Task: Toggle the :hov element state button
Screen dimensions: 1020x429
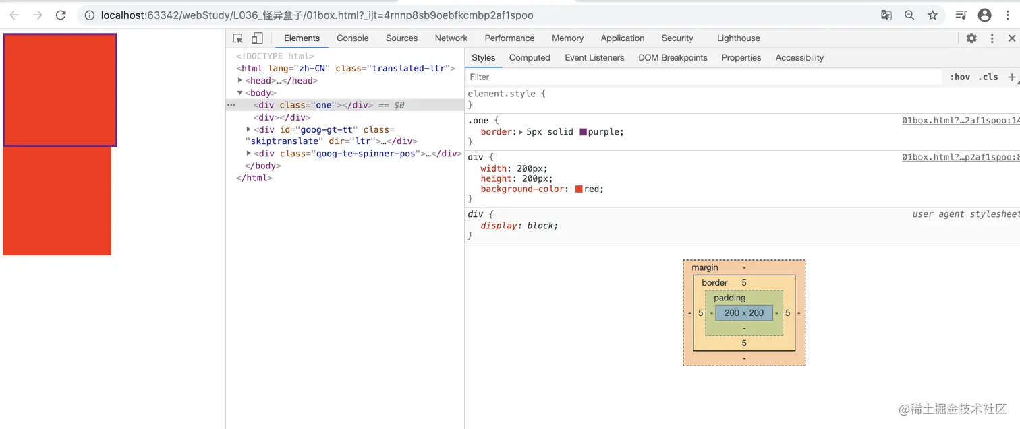Action: [960, 77]
